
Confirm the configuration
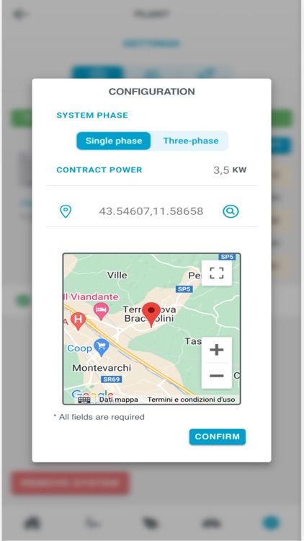point(217,436)
